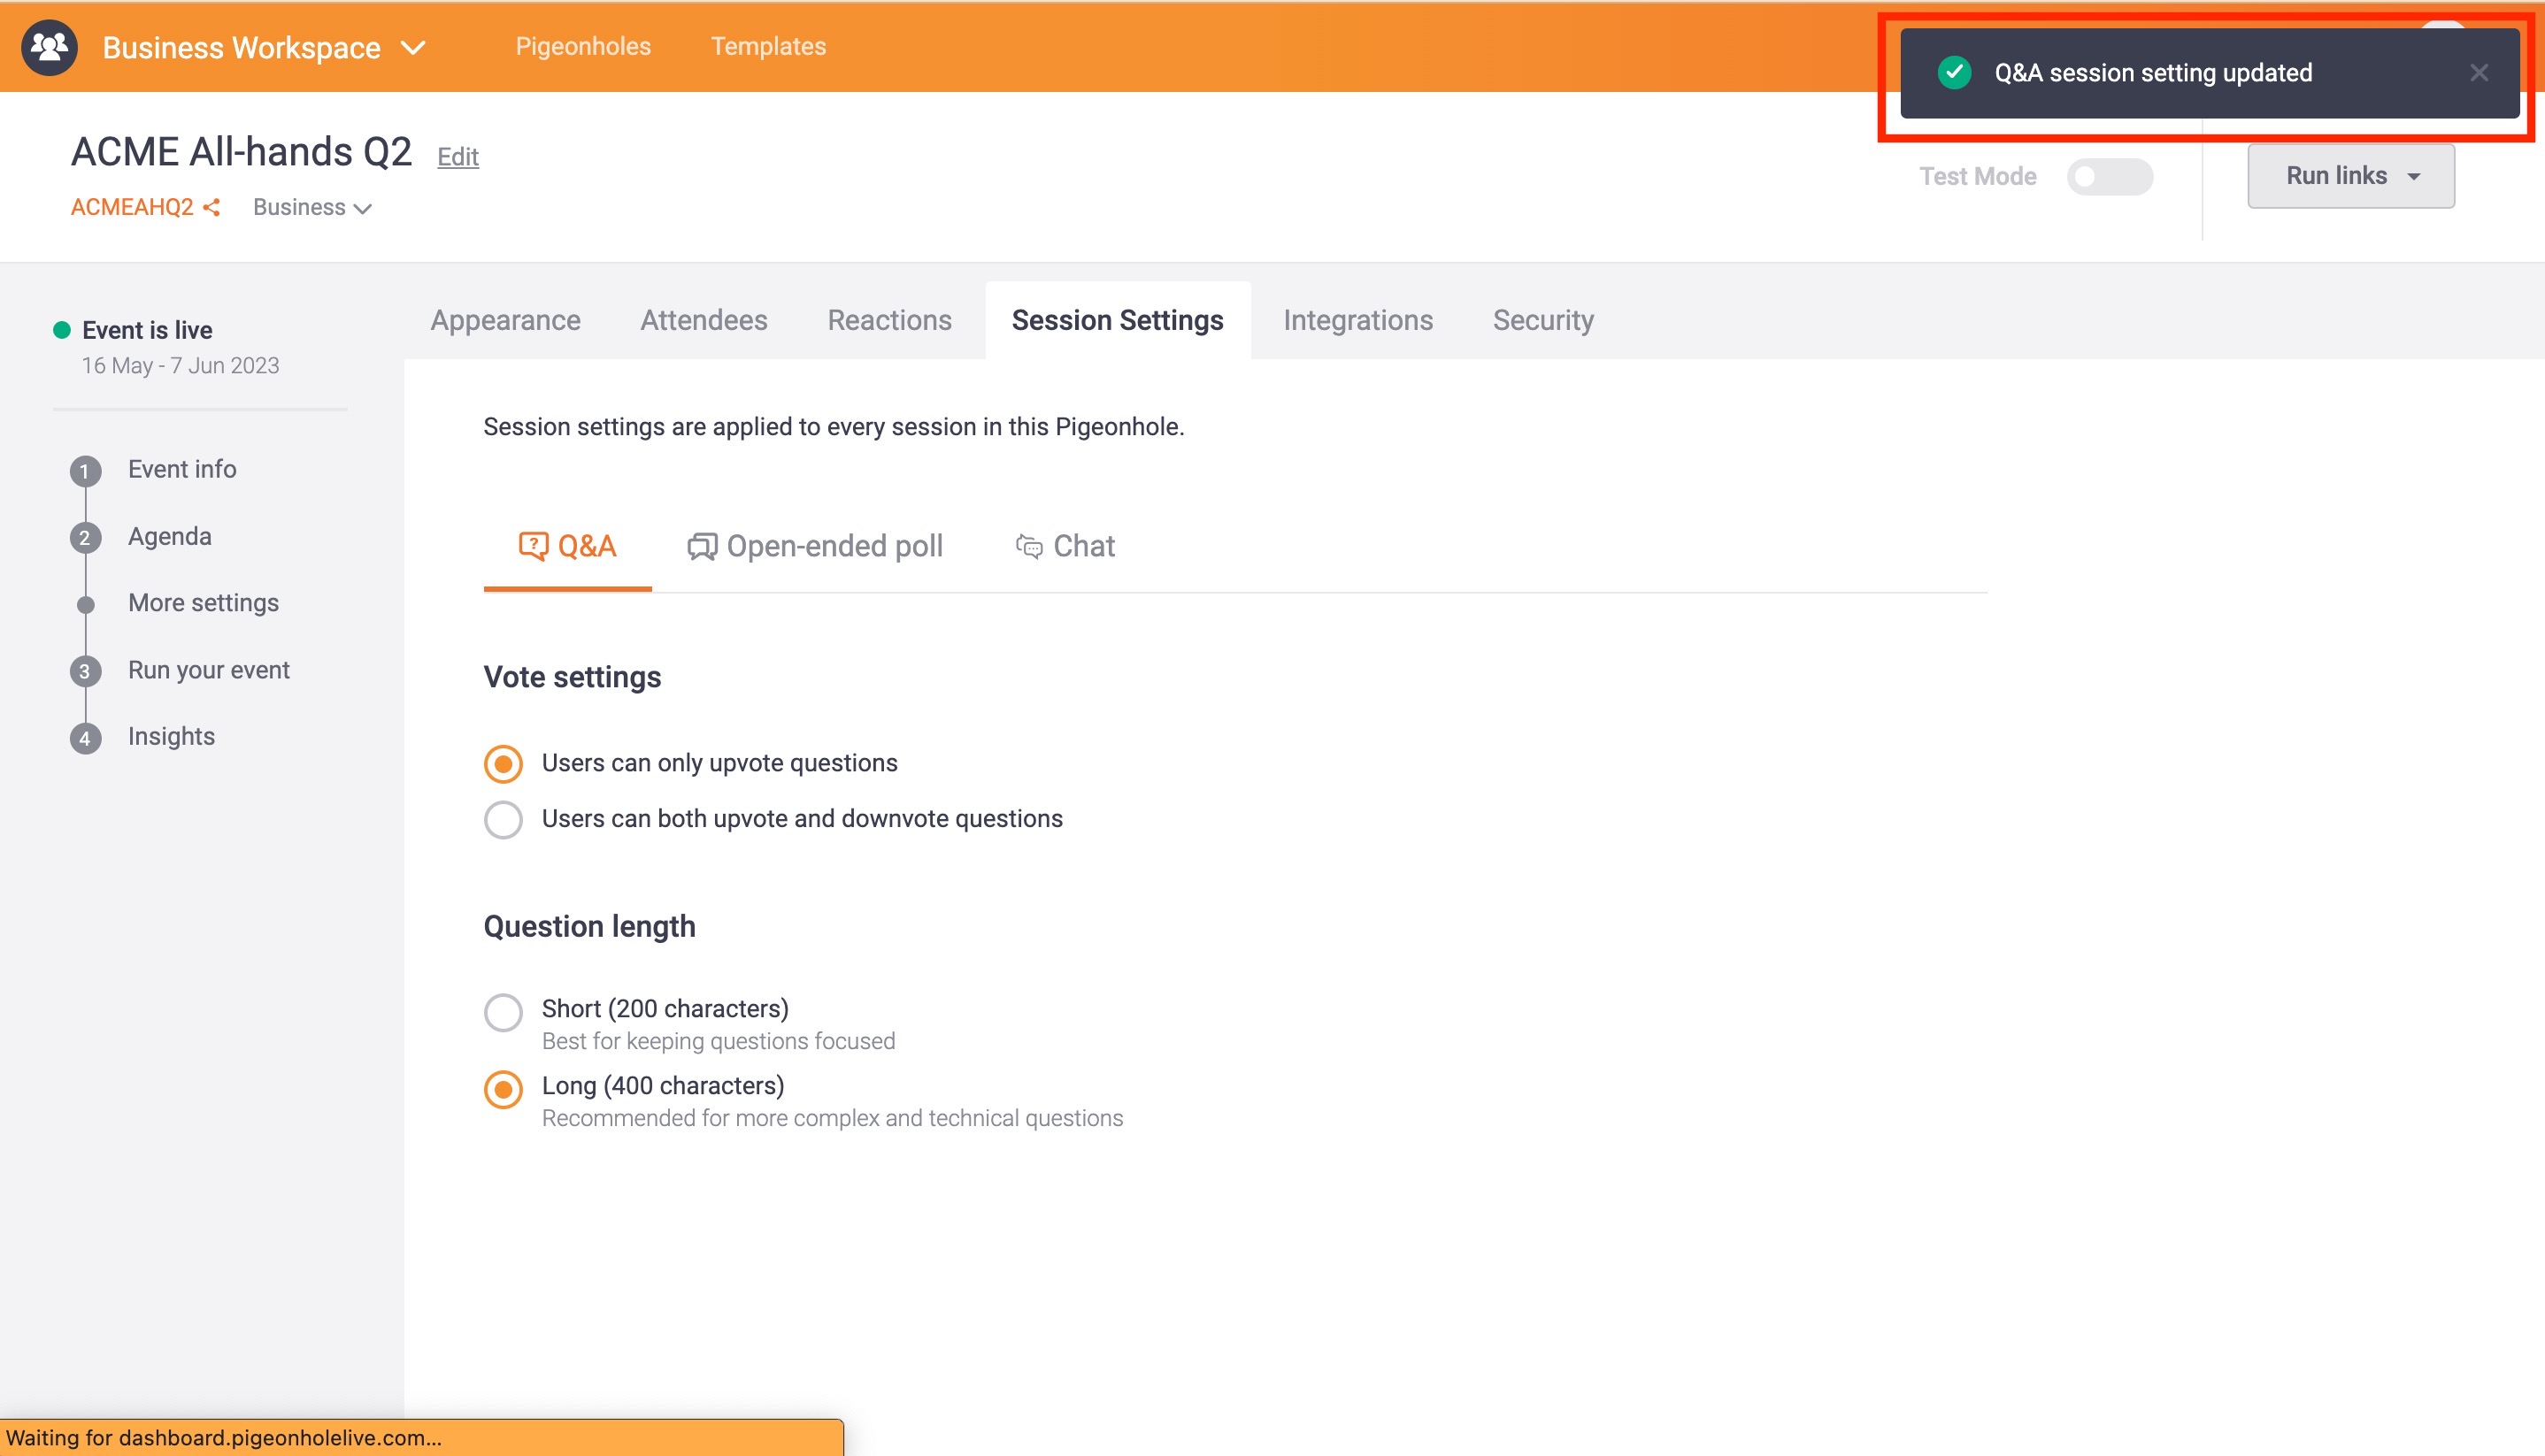Click the step 2 circle icon
Screen dimensions: 2545x1456
point(85,538)
